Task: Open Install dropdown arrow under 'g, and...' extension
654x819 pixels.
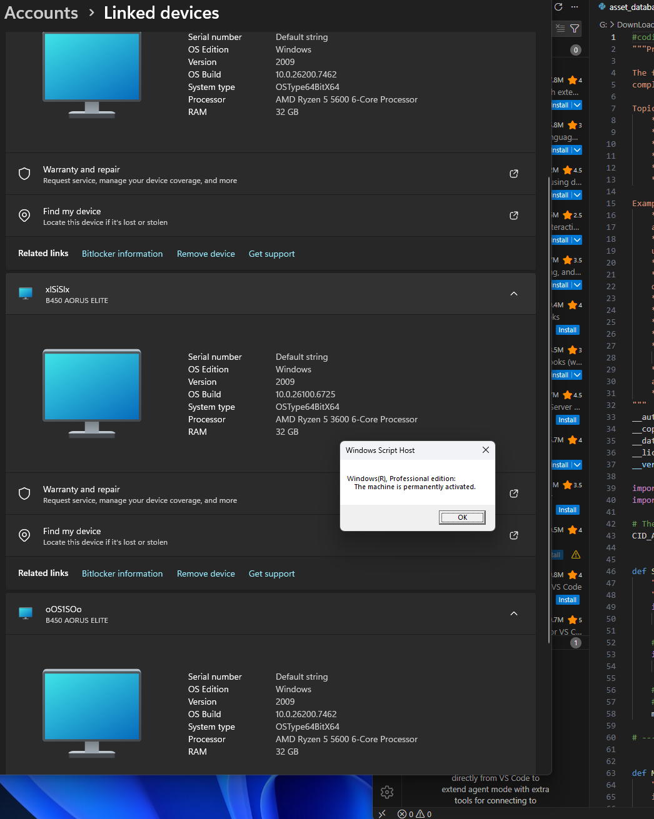Action: coord(577,285)
